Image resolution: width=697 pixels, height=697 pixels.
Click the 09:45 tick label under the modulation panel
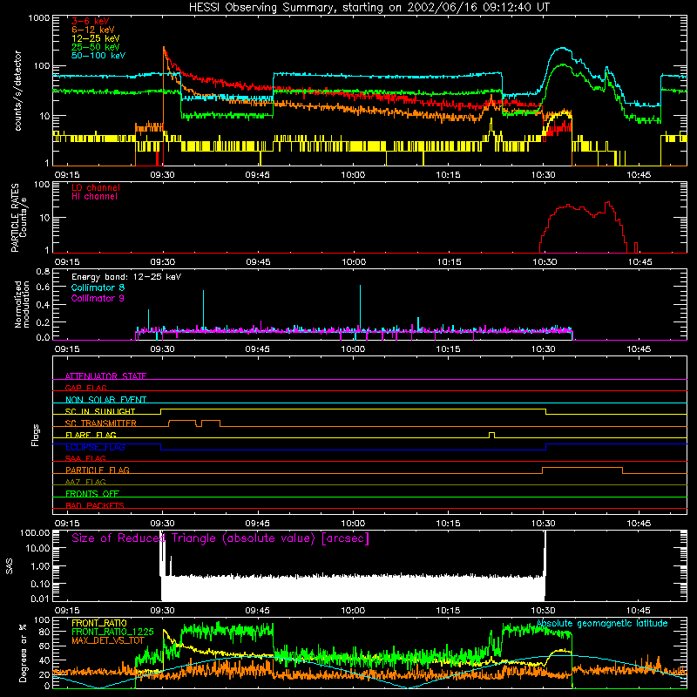[257, 349]
